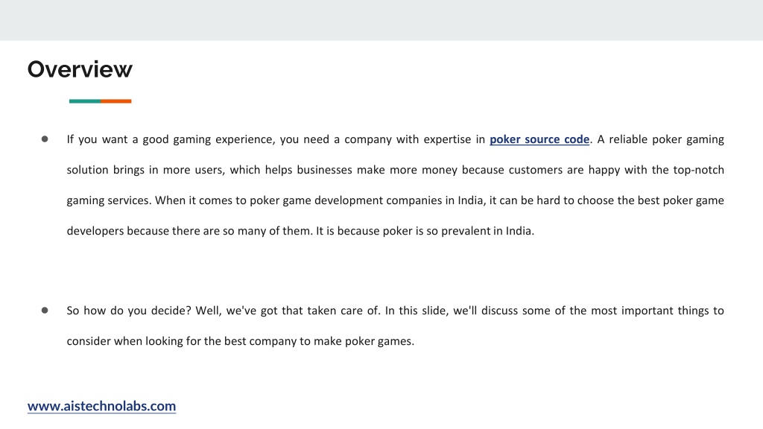
Task: Click the line starting "developers because there are so many"
Action: coord(300,231)
